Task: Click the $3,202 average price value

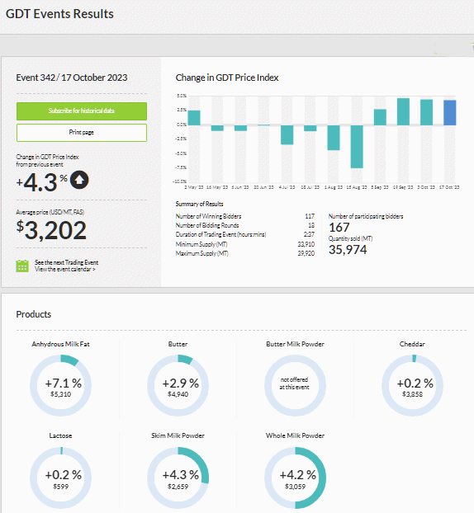Action: point(51,230)
